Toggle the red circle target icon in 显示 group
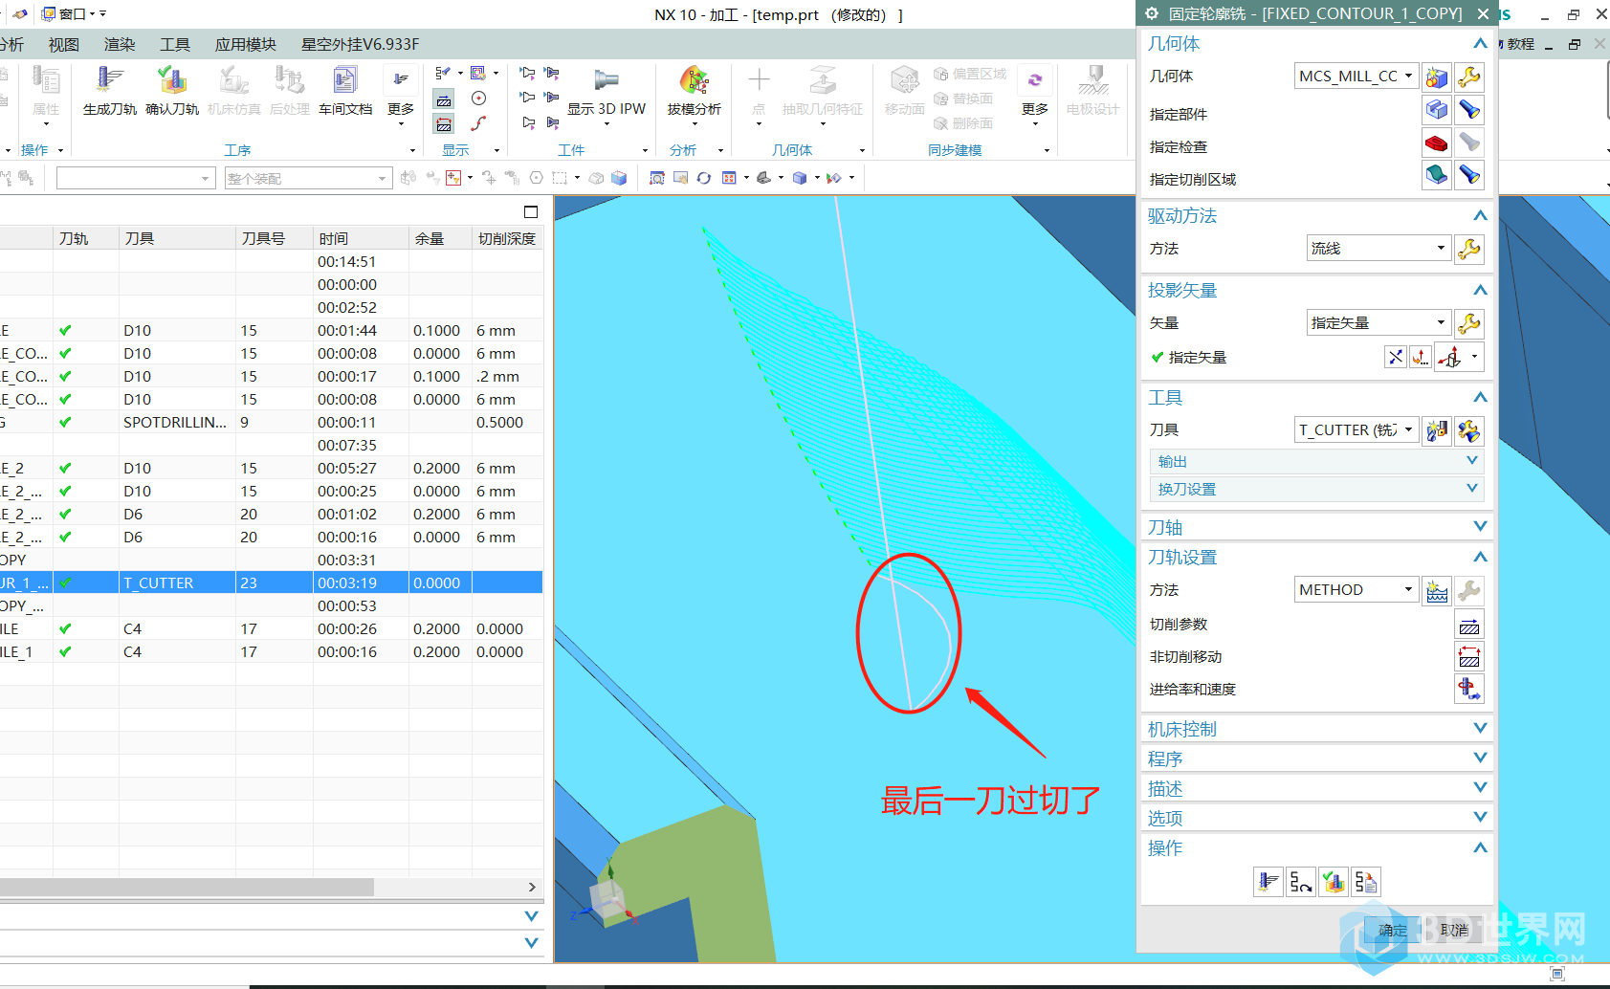 pyautogui.click(x=479, y=99)
